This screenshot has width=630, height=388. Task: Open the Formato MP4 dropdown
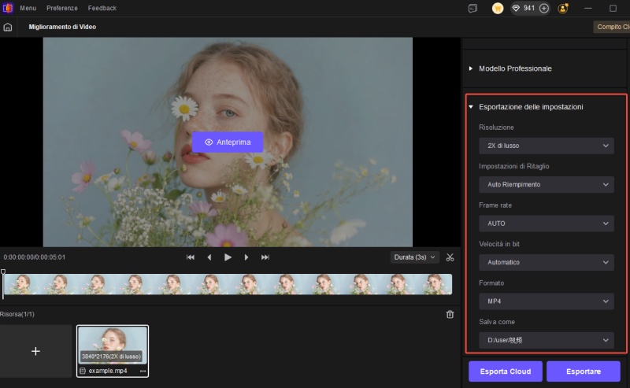(546, 301)
